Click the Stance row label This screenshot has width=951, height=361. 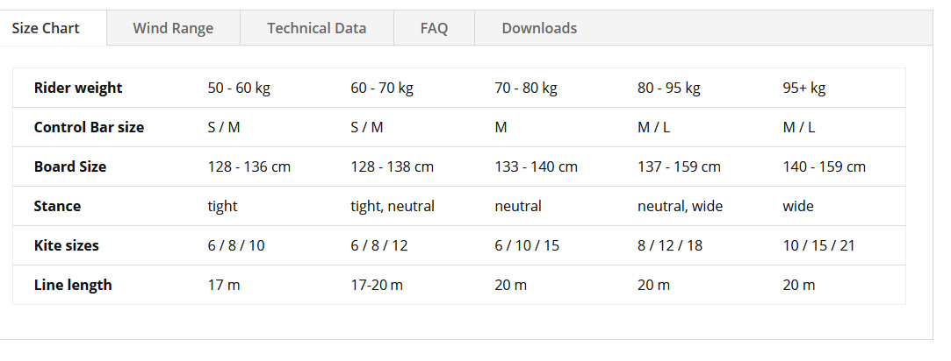pos(58,206)
